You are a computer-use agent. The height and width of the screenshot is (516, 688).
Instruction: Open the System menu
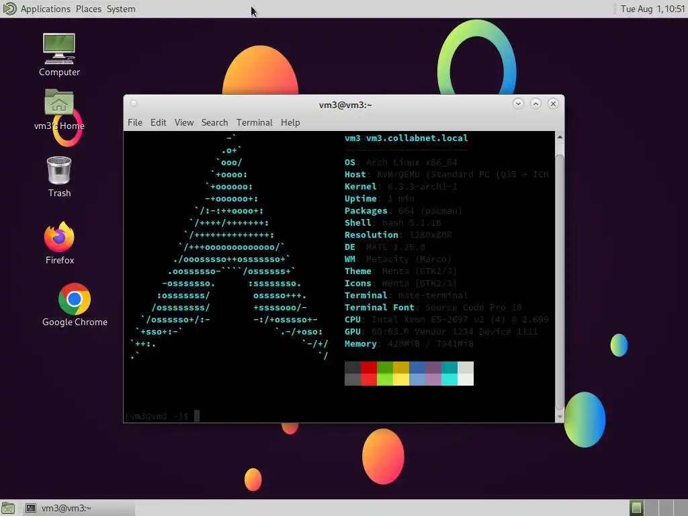coord(121,9)
